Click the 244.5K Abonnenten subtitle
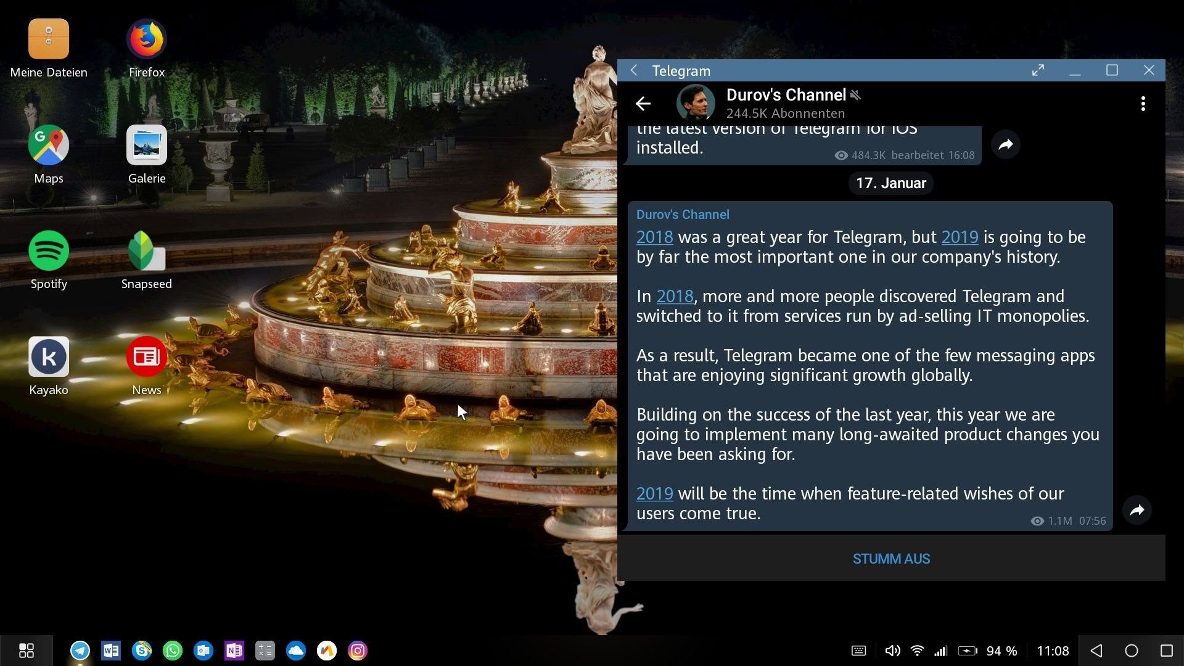1184x666 pixels. [785, 113]
